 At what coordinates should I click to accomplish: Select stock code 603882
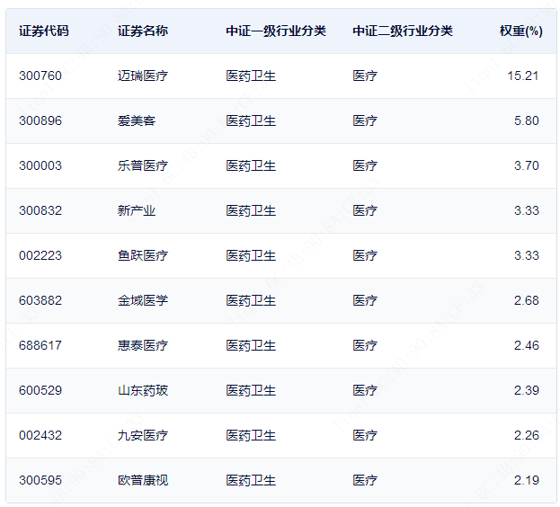click(x=40, y=300)
